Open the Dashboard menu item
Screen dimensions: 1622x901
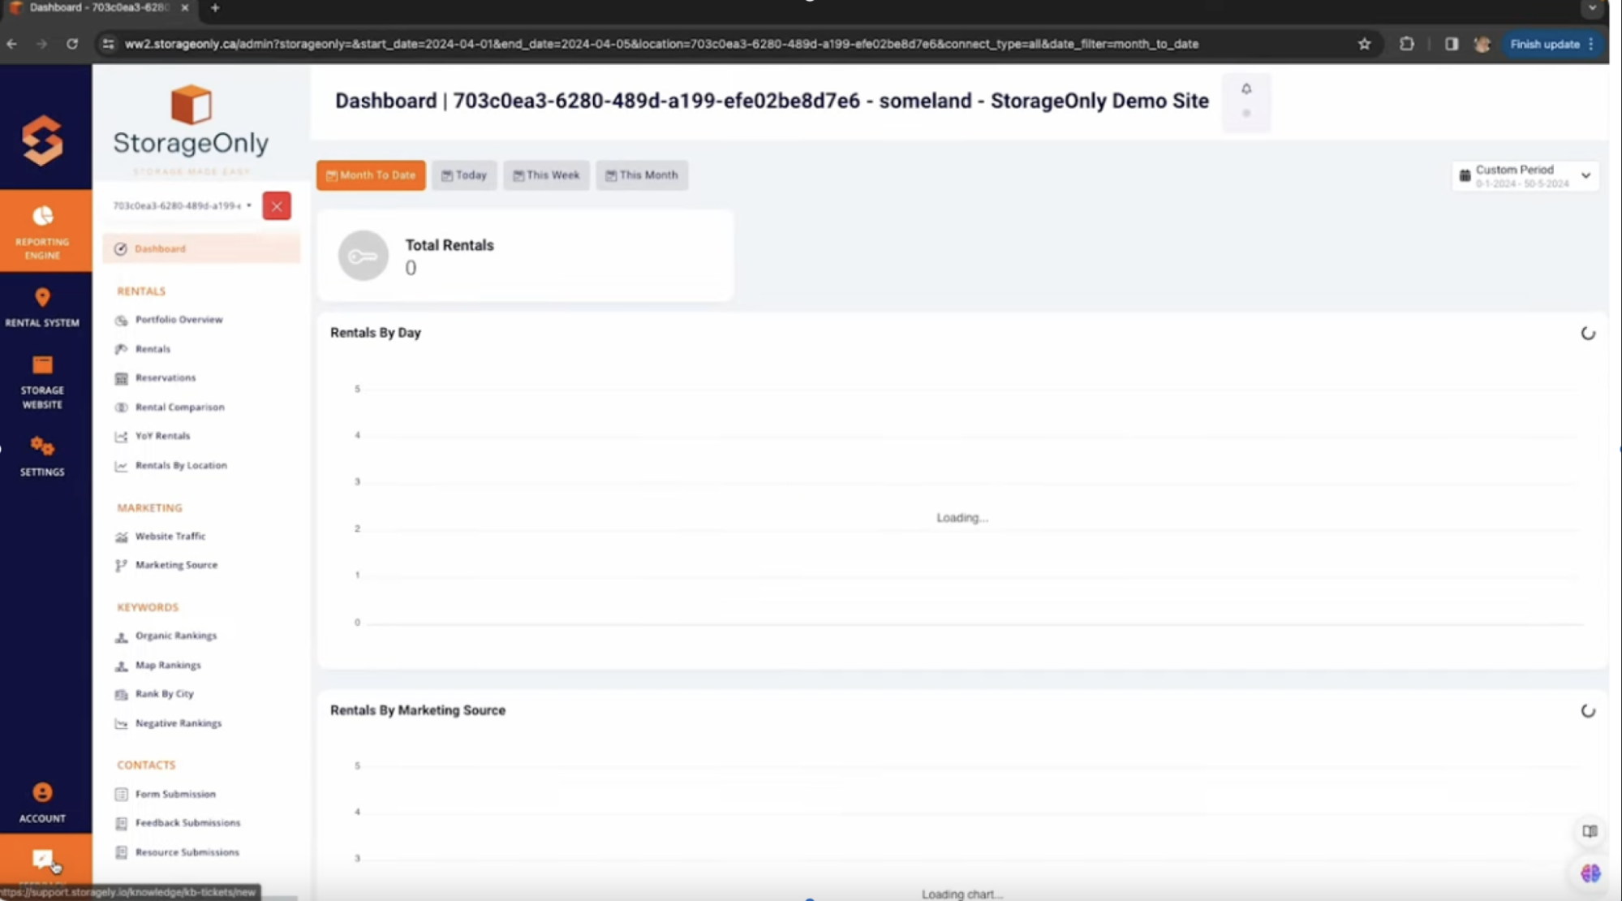pyautogui.click(x=201, y=248)
